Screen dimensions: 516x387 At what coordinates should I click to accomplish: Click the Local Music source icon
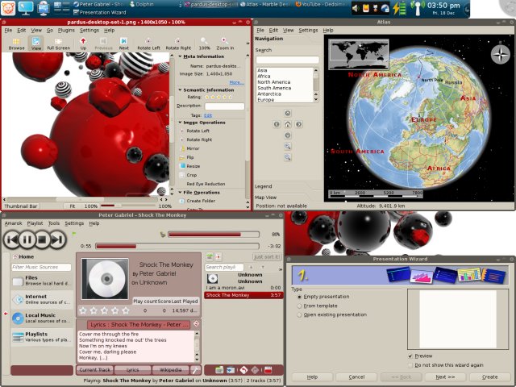(x=18, y=318)
